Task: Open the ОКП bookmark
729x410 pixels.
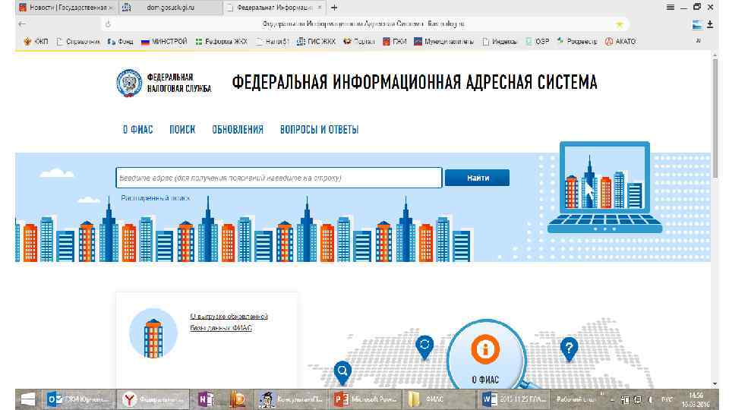Action: click(36, 41)
